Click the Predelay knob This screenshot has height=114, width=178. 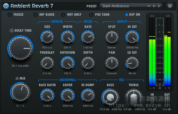[x=47, y=63]
